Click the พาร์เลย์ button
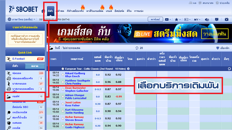232x130 pixels. 155,19
